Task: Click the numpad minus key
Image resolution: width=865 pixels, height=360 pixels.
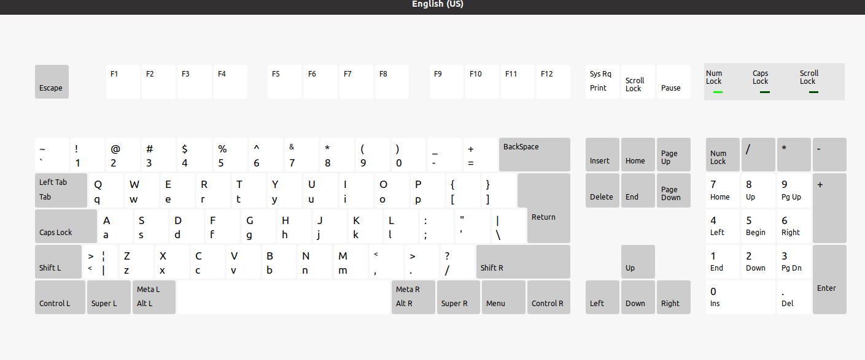Action: click(829, 154)
